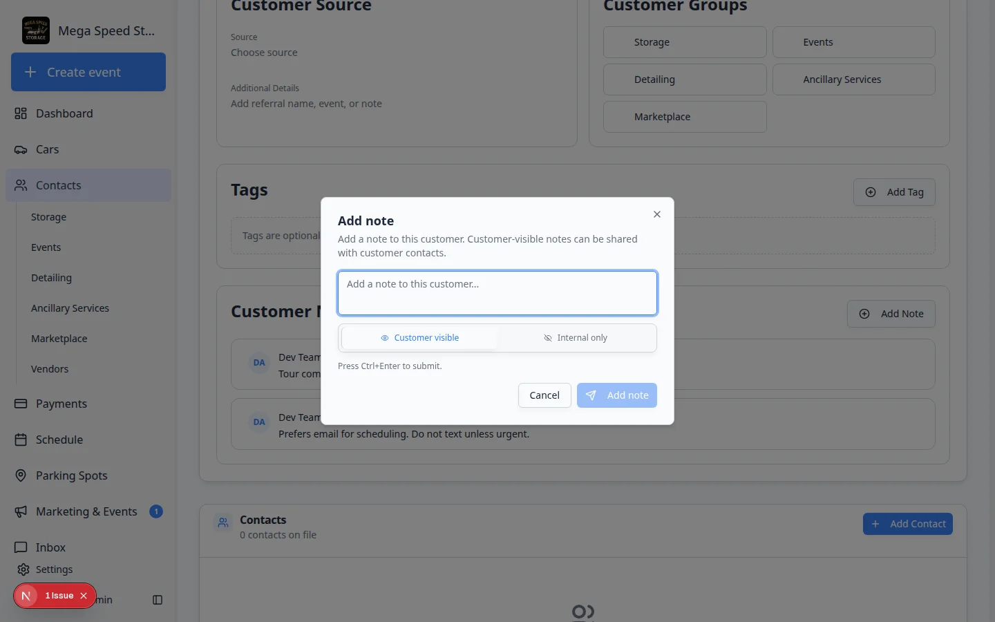Click the notification badge on Marketing & Events
995x622 pixels.
click(156, 511)
